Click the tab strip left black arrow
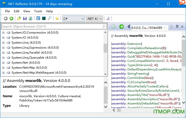Viewport: 186px width, 118px height. pyautogui.click(x=129, y=27)
